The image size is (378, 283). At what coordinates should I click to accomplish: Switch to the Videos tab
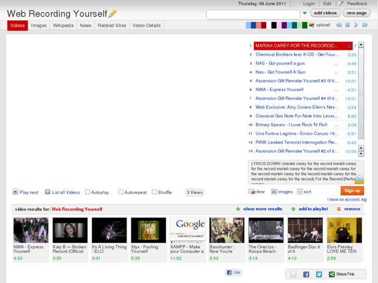(17, 25)
